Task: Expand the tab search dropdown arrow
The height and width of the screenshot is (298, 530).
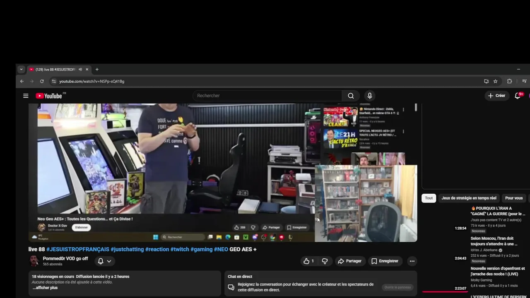Action: point(21,70)
